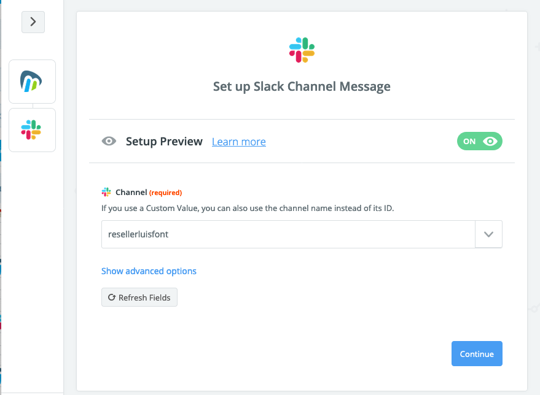Click the red required label next to Channel

[x=165, y=193]
